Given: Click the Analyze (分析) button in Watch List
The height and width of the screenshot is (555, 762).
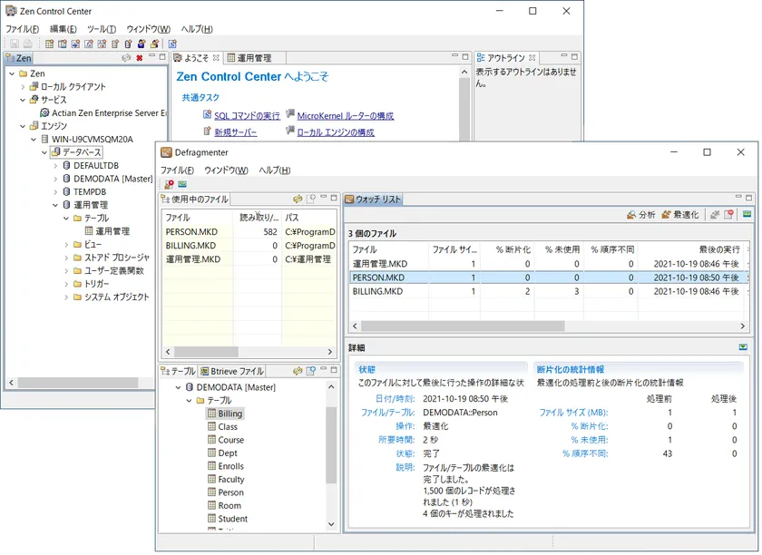Looking at the screenshot, I should [x=640, y=215].
